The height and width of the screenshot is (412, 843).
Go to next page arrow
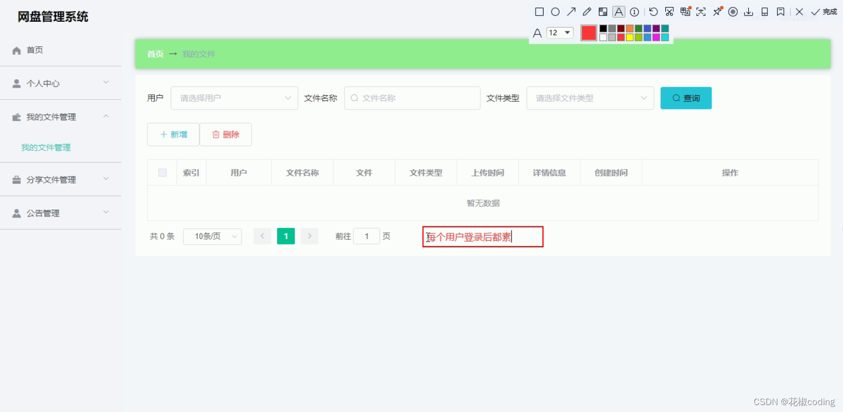click(310, 236)
